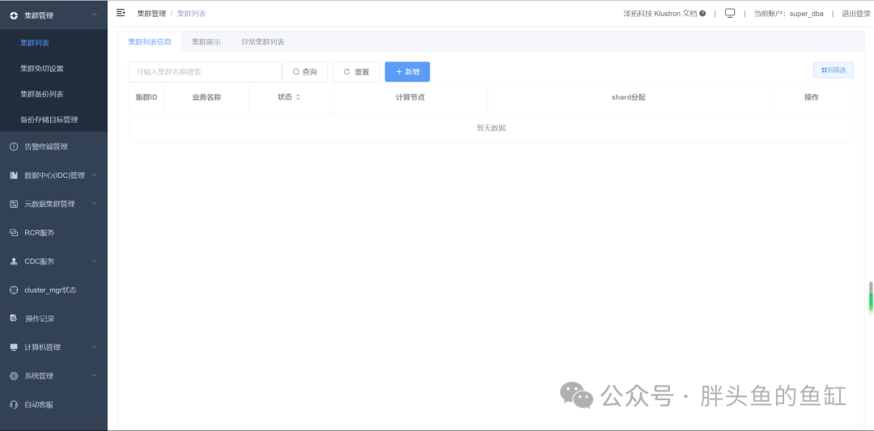Screen dimensions: 874x431
Task: Open the 列筛选 column filter button
Action: point(834,70)
